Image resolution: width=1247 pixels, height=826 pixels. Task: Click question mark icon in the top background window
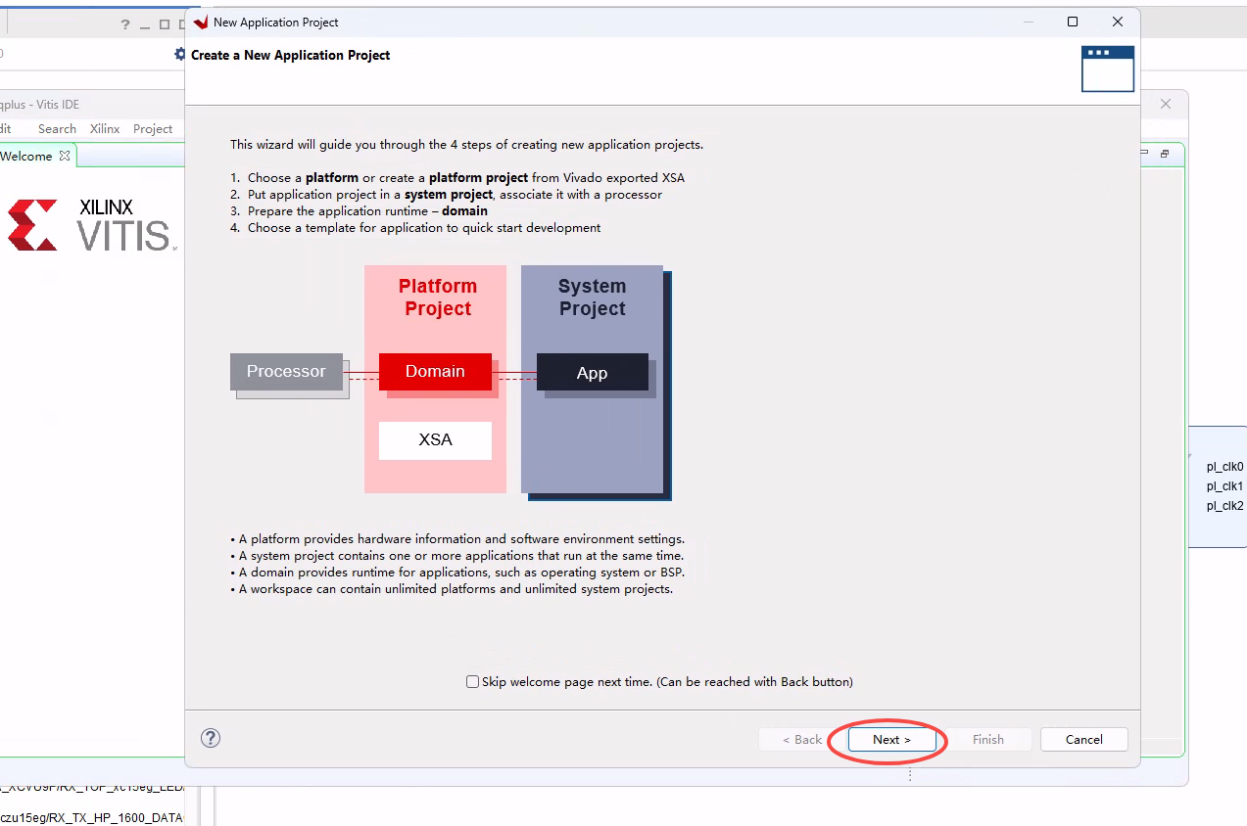pos(125,24)
